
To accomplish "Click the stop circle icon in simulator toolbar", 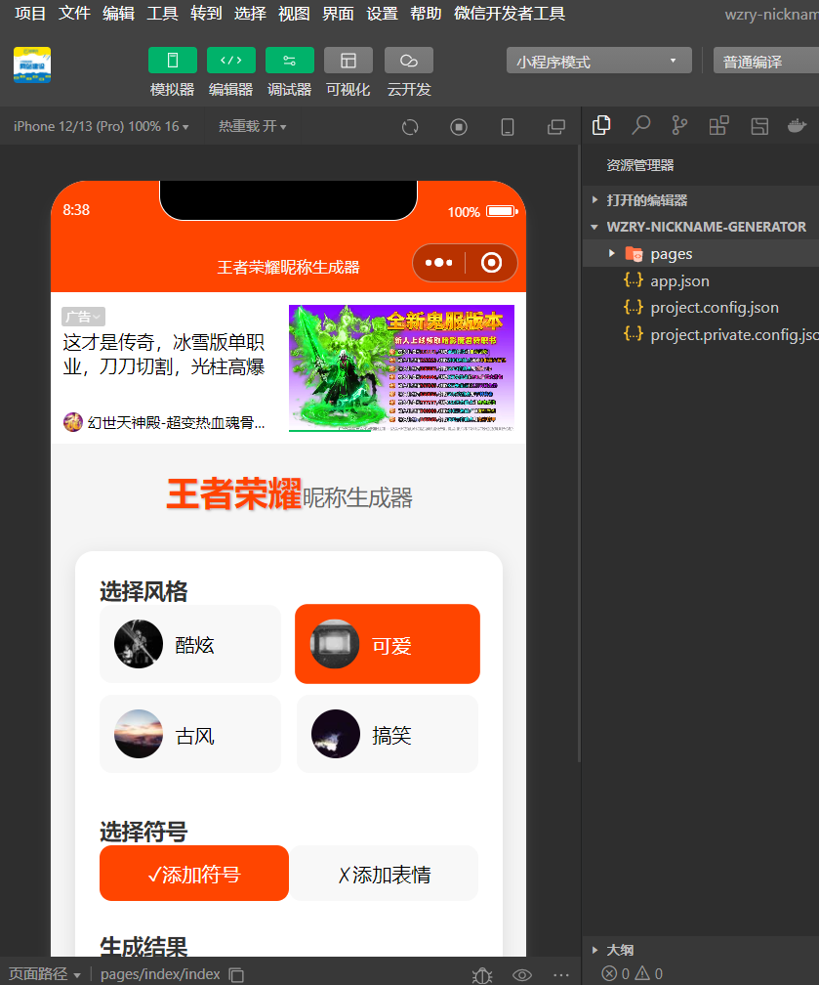I will pos(459,127).
